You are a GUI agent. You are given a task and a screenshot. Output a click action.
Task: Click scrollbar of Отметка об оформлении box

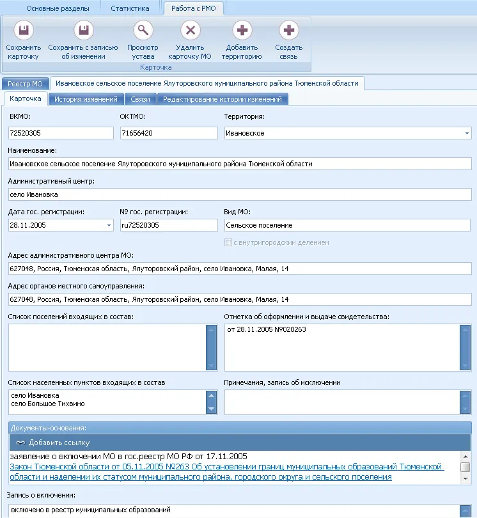click(465, 347)
